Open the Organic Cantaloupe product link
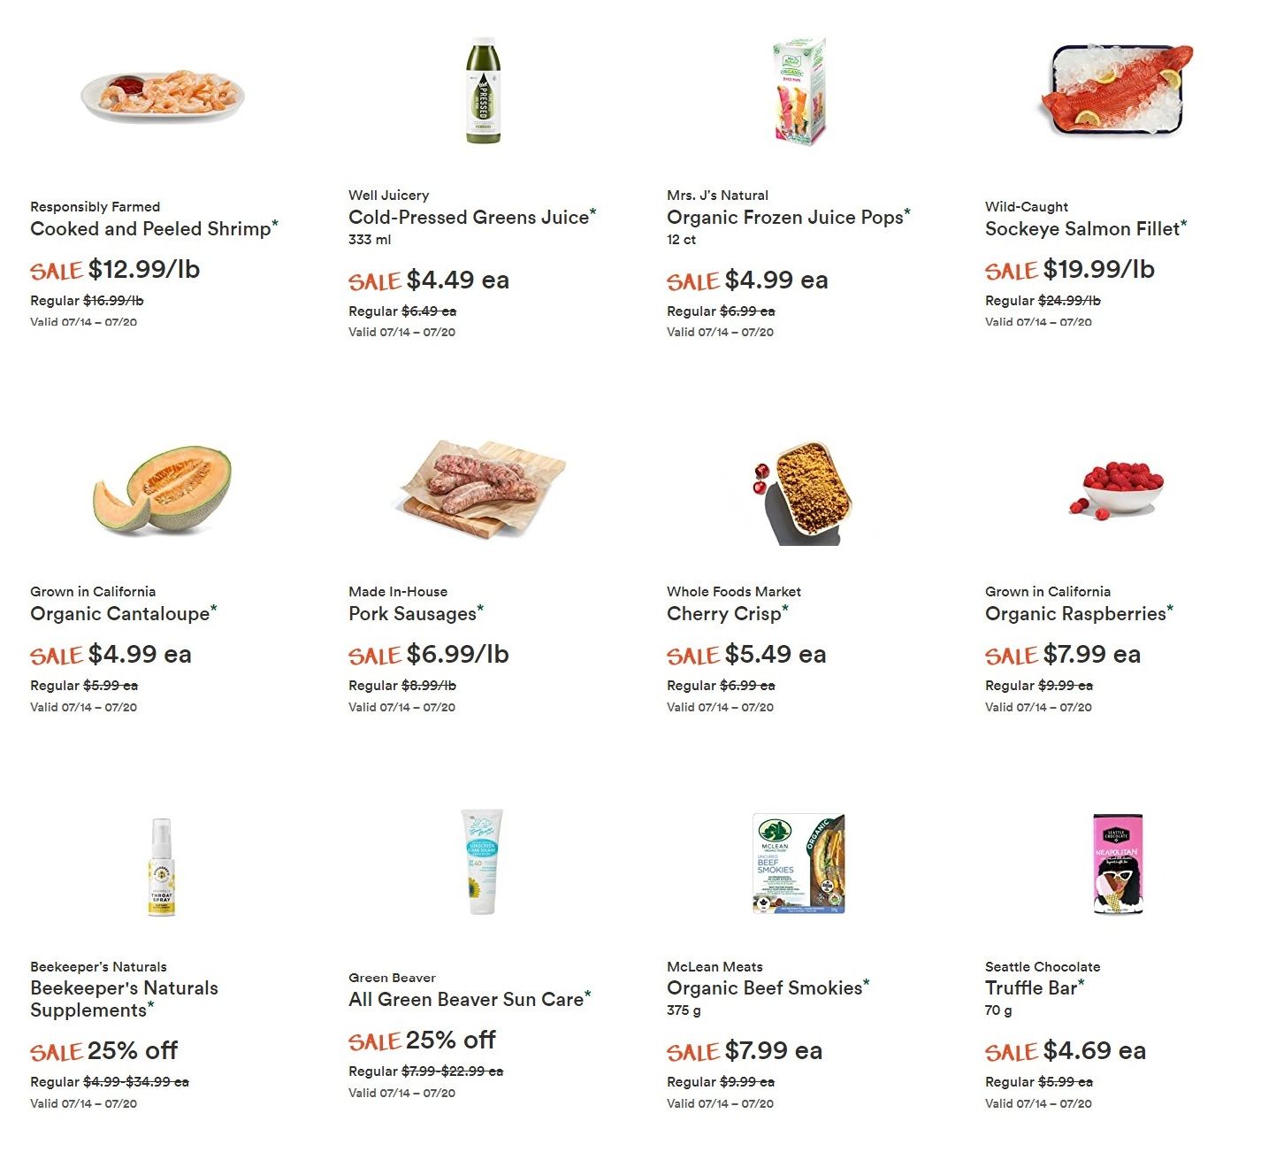 pyautogui.click(x=120, y=614)
